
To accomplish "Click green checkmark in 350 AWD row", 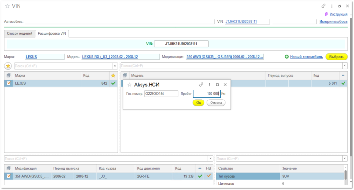I will point(200,176).
